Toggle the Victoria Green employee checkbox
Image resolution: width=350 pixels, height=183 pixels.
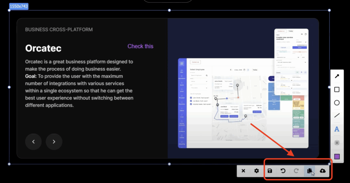coord(191,104)
